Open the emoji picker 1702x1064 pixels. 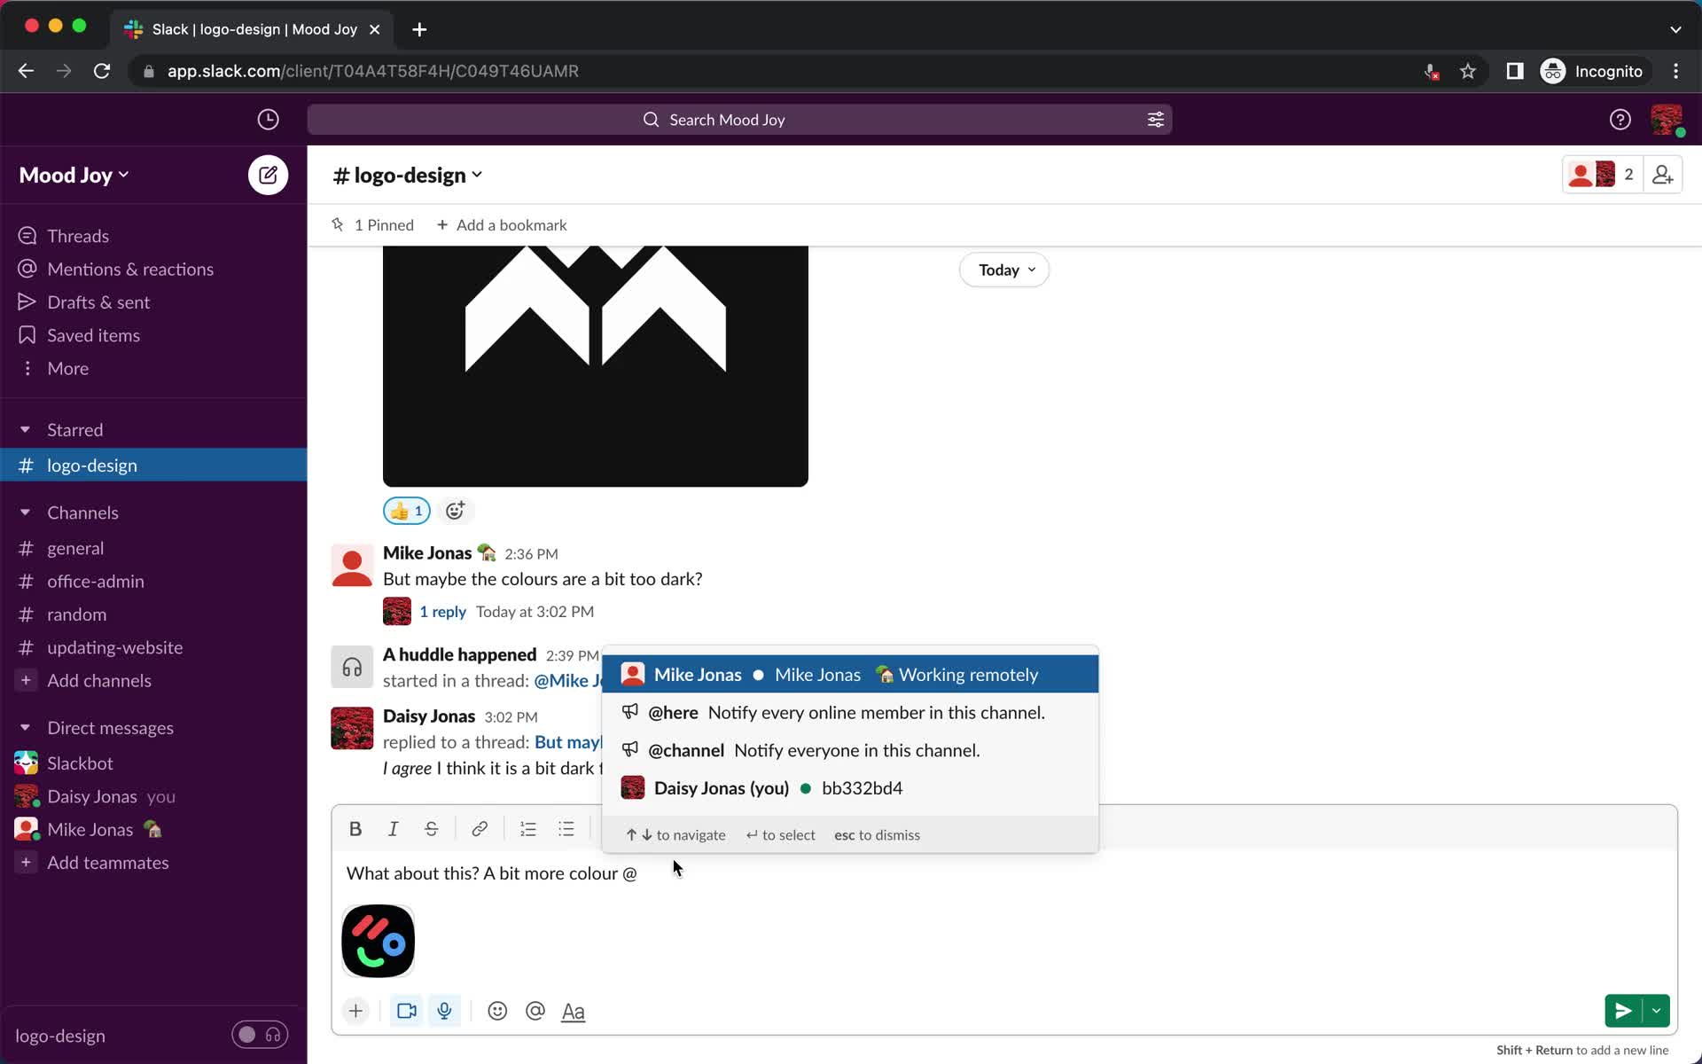497,1011
